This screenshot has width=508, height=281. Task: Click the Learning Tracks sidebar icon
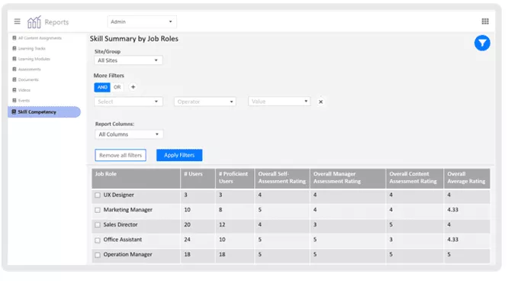(x=14, y=48)
